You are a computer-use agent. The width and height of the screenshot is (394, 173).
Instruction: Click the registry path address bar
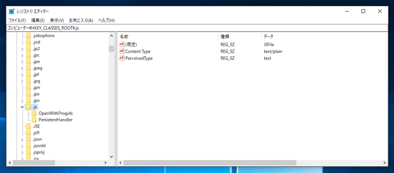point(197,28)
